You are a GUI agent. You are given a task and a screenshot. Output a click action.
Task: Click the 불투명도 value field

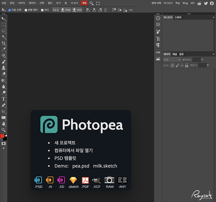(197, 60)
